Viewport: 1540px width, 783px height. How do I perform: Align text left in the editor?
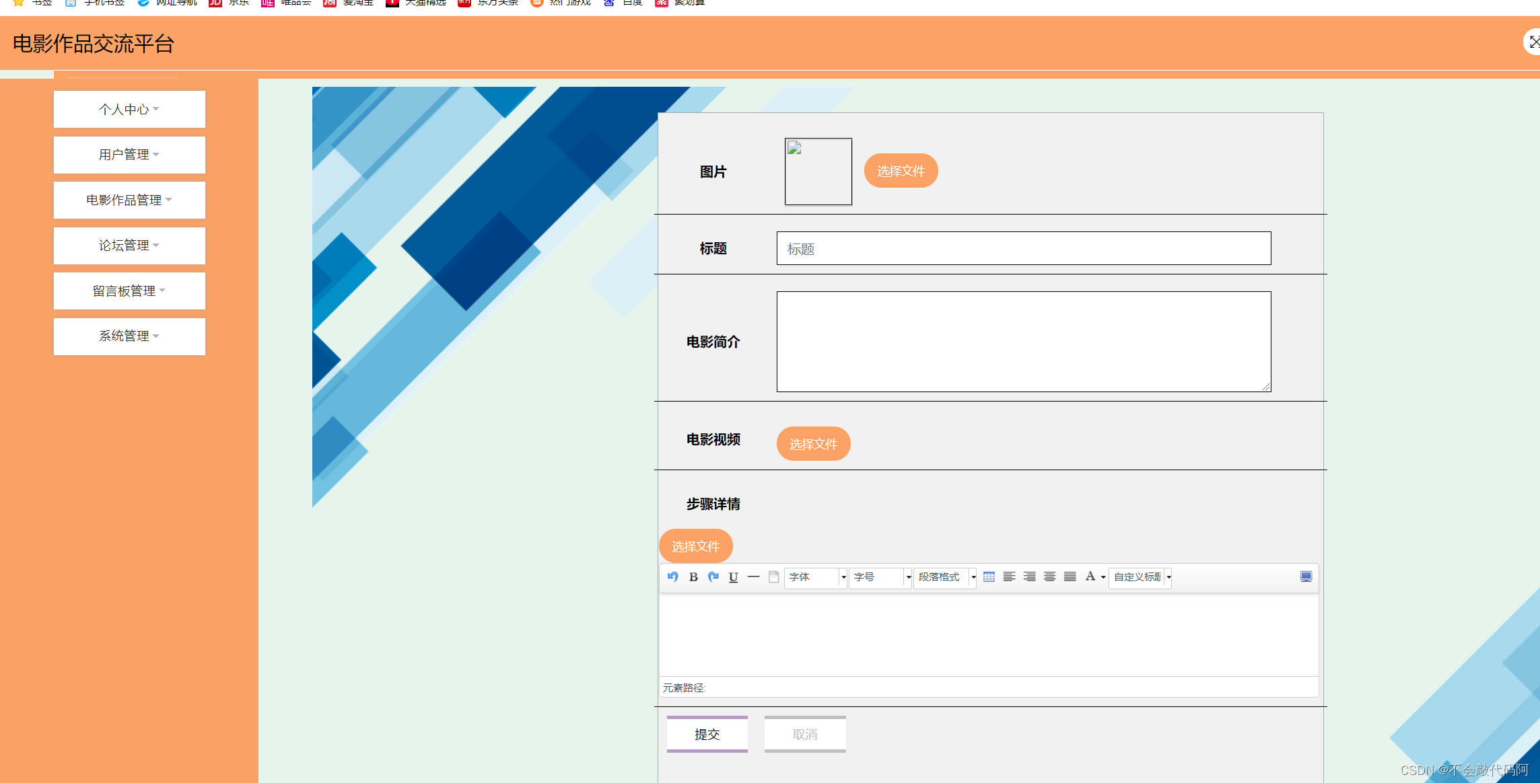click(x=1009, y=577)
